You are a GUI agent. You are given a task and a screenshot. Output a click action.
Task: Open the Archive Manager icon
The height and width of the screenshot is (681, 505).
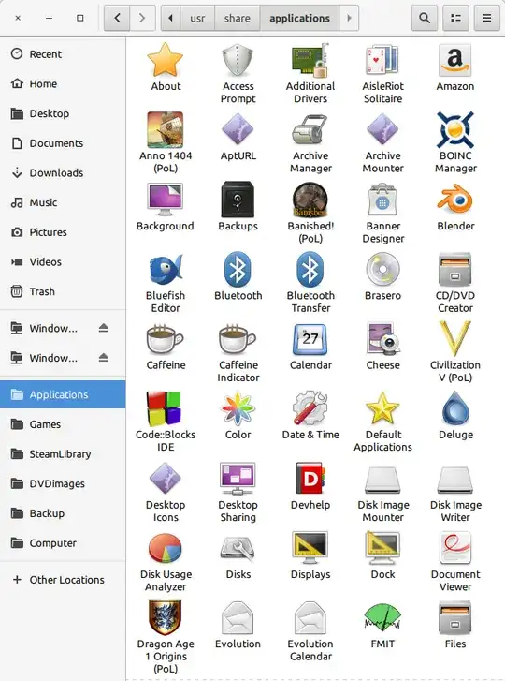[310, 129]
